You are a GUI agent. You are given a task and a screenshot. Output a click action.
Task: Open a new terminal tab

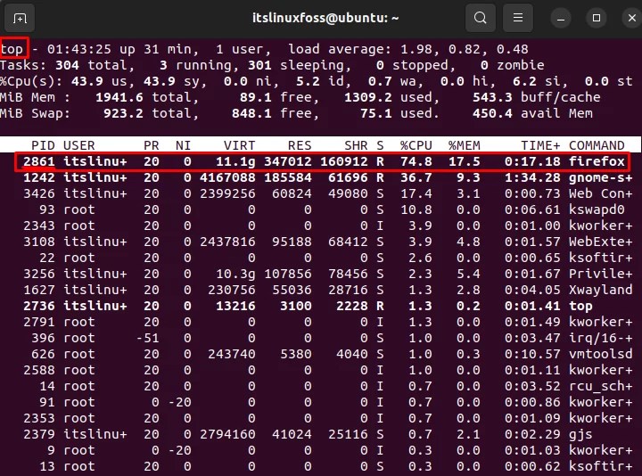[x=20, y=18]
